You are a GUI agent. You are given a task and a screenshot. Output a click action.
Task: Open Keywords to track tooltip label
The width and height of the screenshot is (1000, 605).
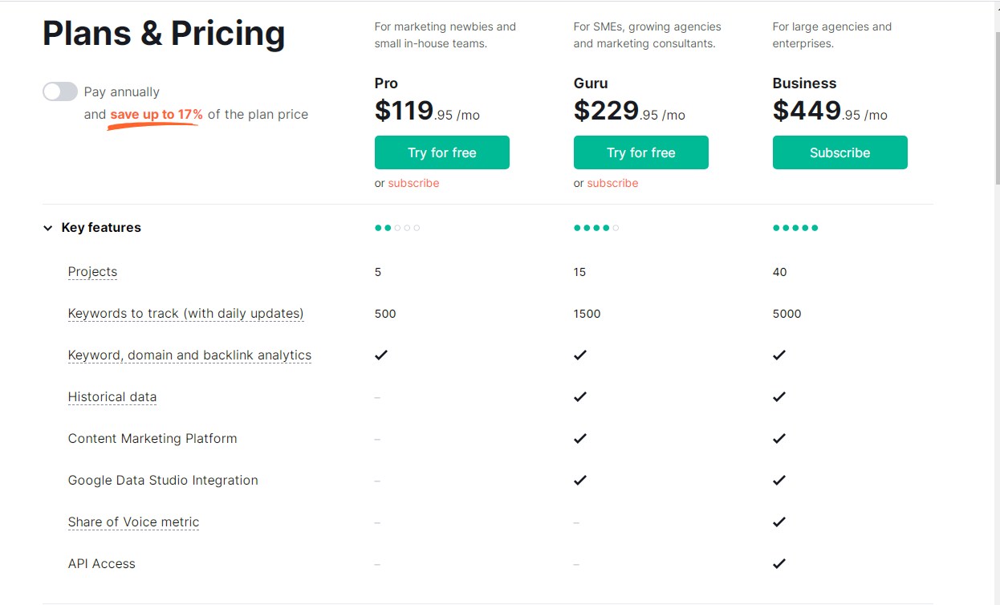tap(185, 314)
